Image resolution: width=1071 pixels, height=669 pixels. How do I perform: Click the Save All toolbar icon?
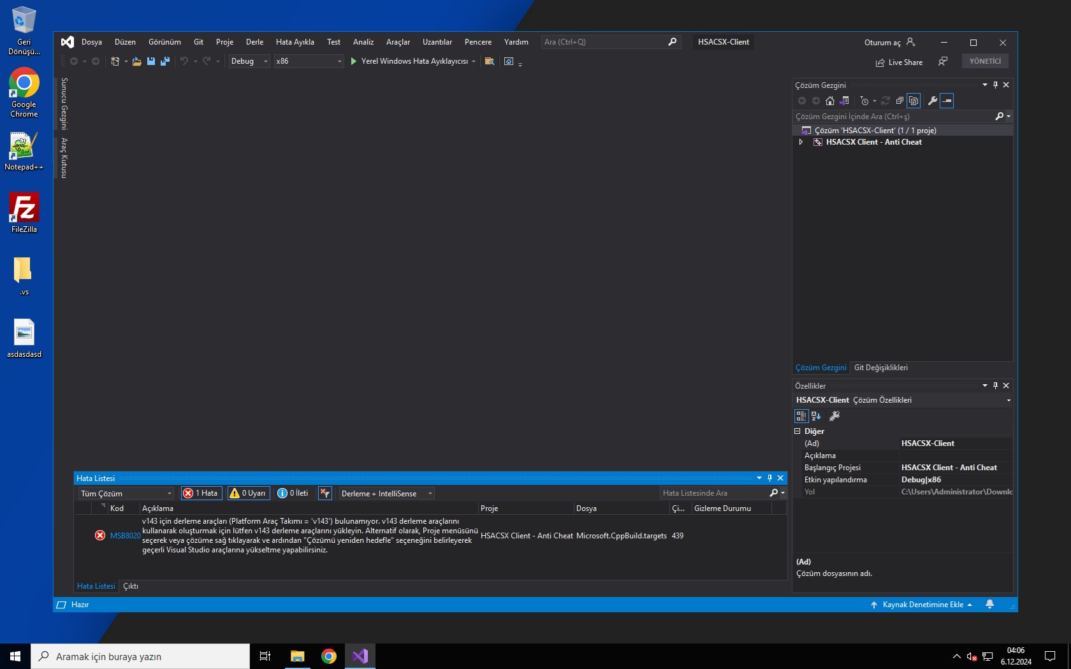click(x=165, y=61)
